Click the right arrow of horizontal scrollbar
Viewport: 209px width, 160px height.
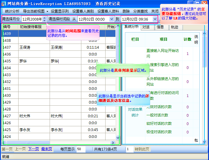point(113,143)
